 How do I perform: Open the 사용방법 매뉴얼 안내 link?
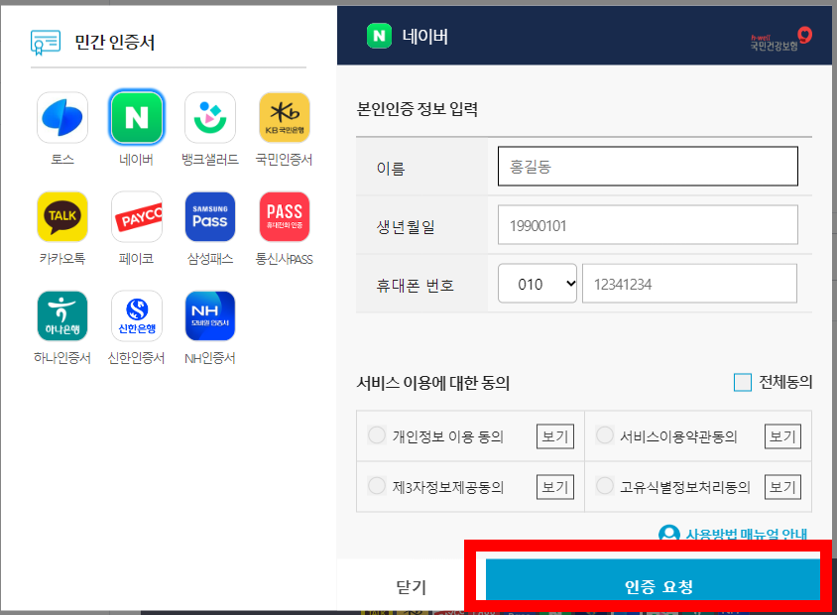[x=745, y=533]
